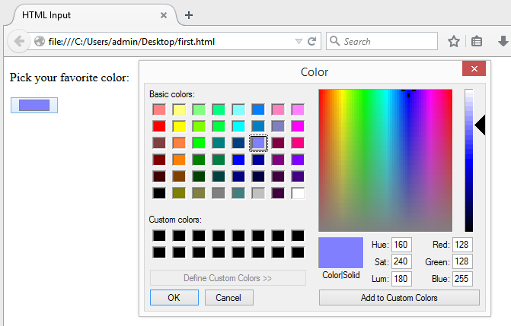Reload the page with the refresh icon
511x326 pixels.
click(x=312, y=41)
